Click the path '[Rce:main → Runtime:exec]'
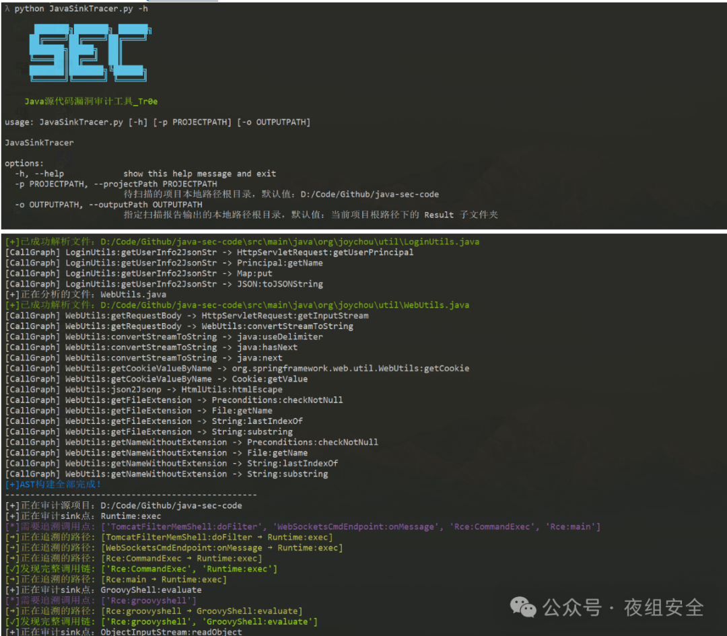727x636 pixels. [x=164, y=580]
